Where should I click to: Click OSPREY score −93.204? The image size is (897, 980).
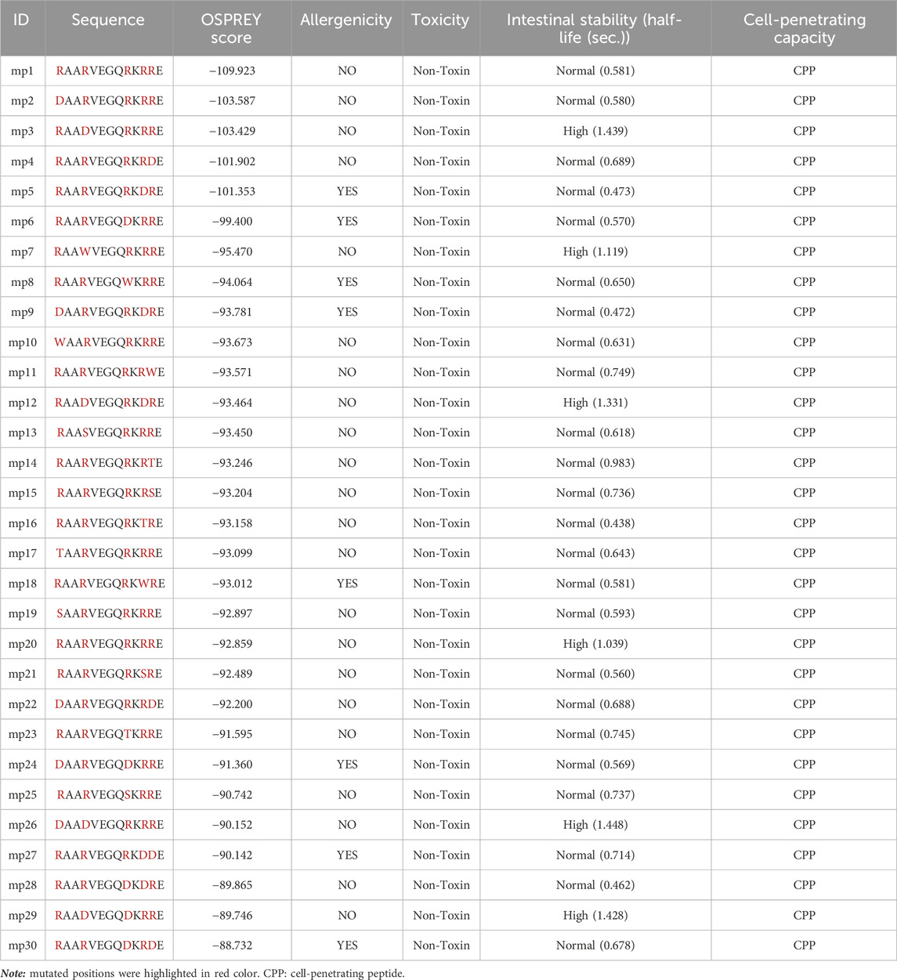click(232, 493)
